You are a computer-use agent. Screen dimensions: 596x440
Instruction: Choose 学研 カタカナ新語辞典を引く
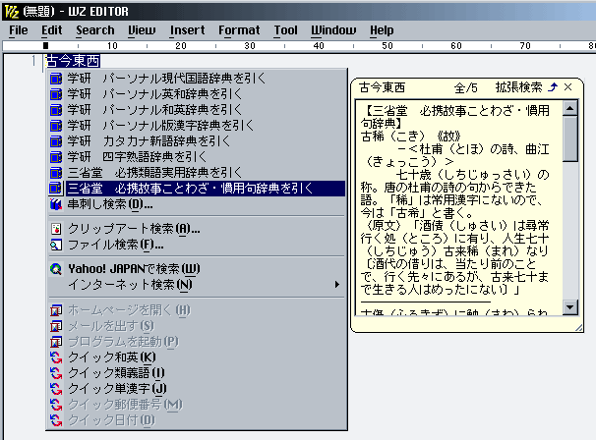click(197, 141)
